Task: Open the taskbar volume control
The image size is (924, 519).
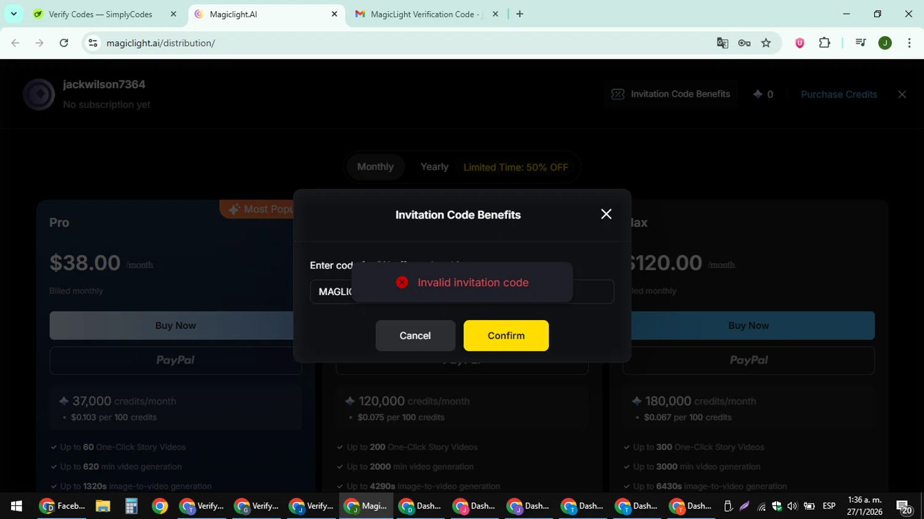Action: pos(792,506)
